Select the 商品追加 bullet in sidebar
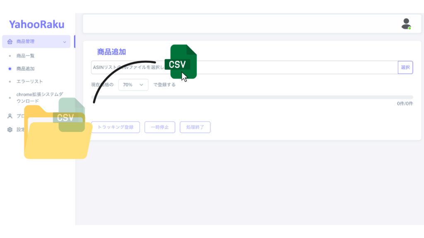This screenshot has width=424, height=238. pos(10,69)
